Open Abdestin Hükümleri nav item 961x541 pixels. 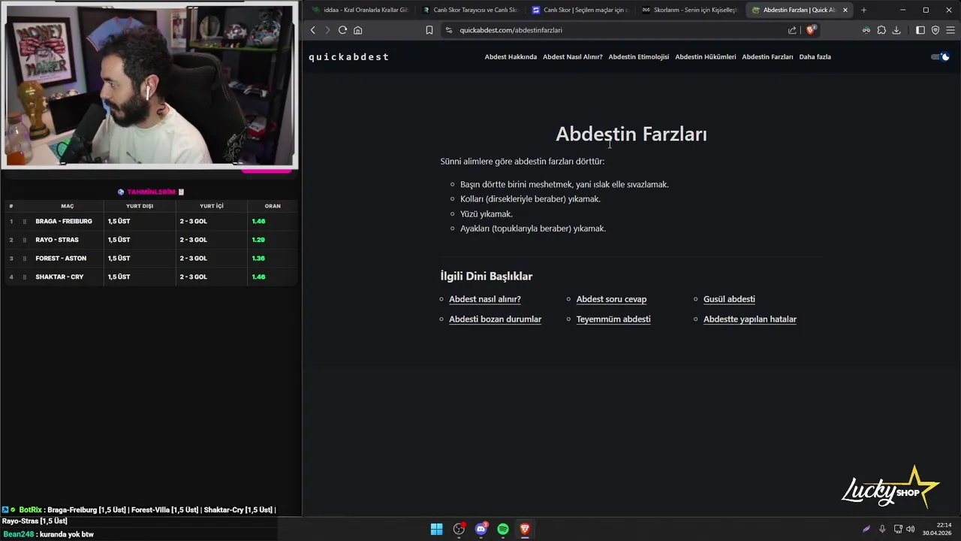click(x=705, y=57)
